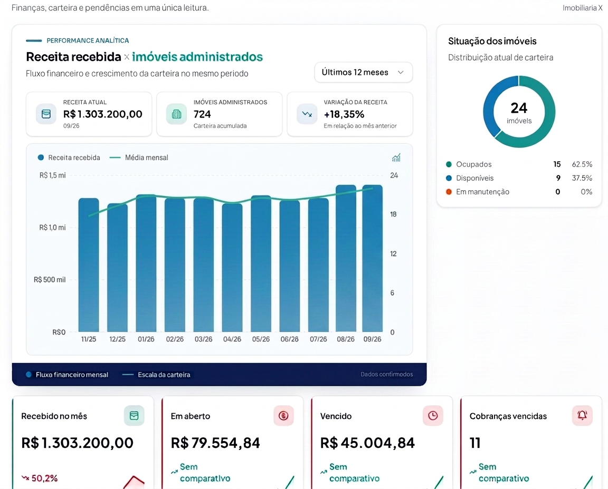Click the wallet icon in Recebido no mês card
The height and width of the screenshot is (489, 608).
coord(134,415)
